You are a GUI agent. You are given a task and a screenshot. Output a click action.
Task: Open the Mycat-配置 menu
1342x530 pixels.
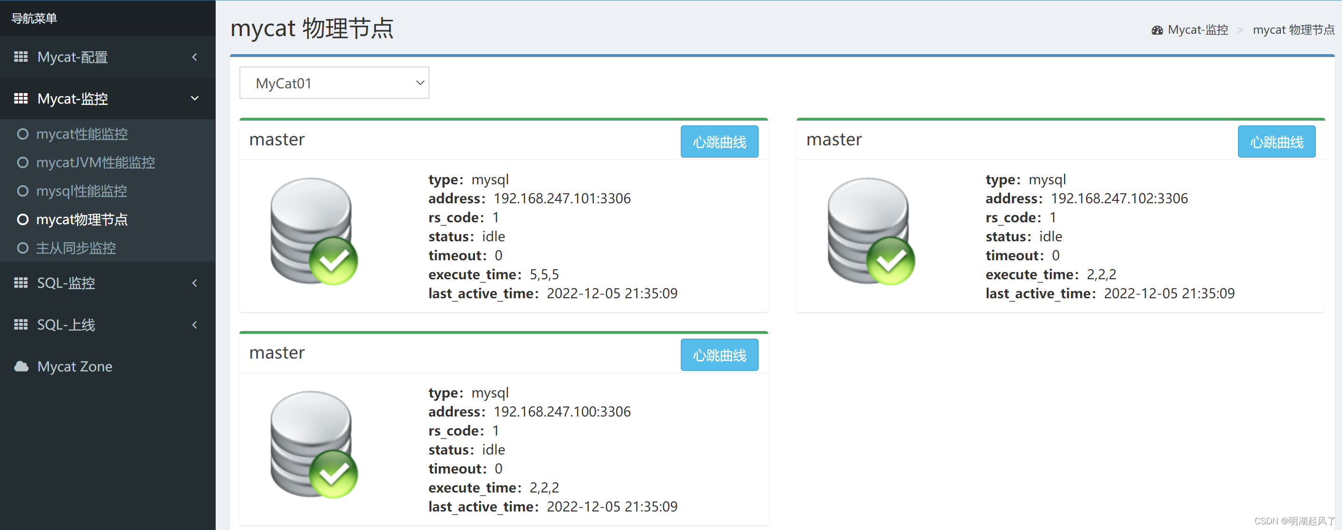click(x=72, y=57)
